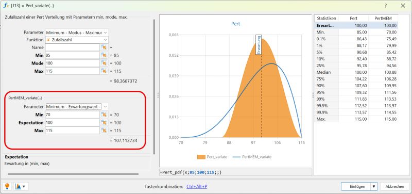This screenshot has width=412, height=194.
Task: Select the Median row in statistics table
Action: [x=356, y=72]
